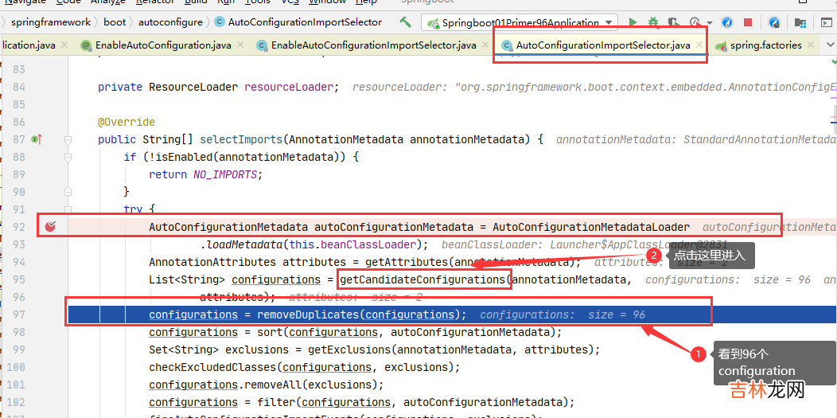Show hidden editor tabs with chevron
This screenshot has width=837, height=418.
pyautogui.click(x=830, y=45)
